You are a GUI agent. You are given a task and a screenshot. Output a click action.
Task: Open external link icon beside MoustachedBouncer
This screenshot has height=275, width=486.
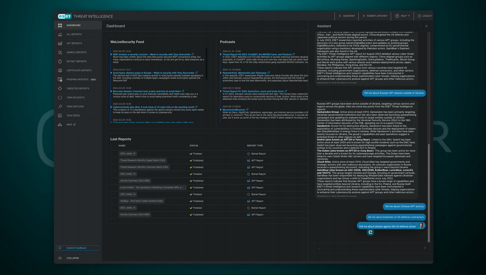click(247, 109)
